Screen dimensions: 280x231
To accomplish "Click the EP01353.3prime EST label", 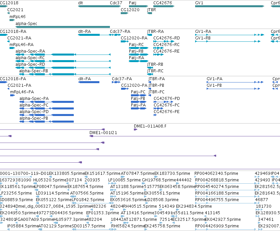I will click(103, 213).
